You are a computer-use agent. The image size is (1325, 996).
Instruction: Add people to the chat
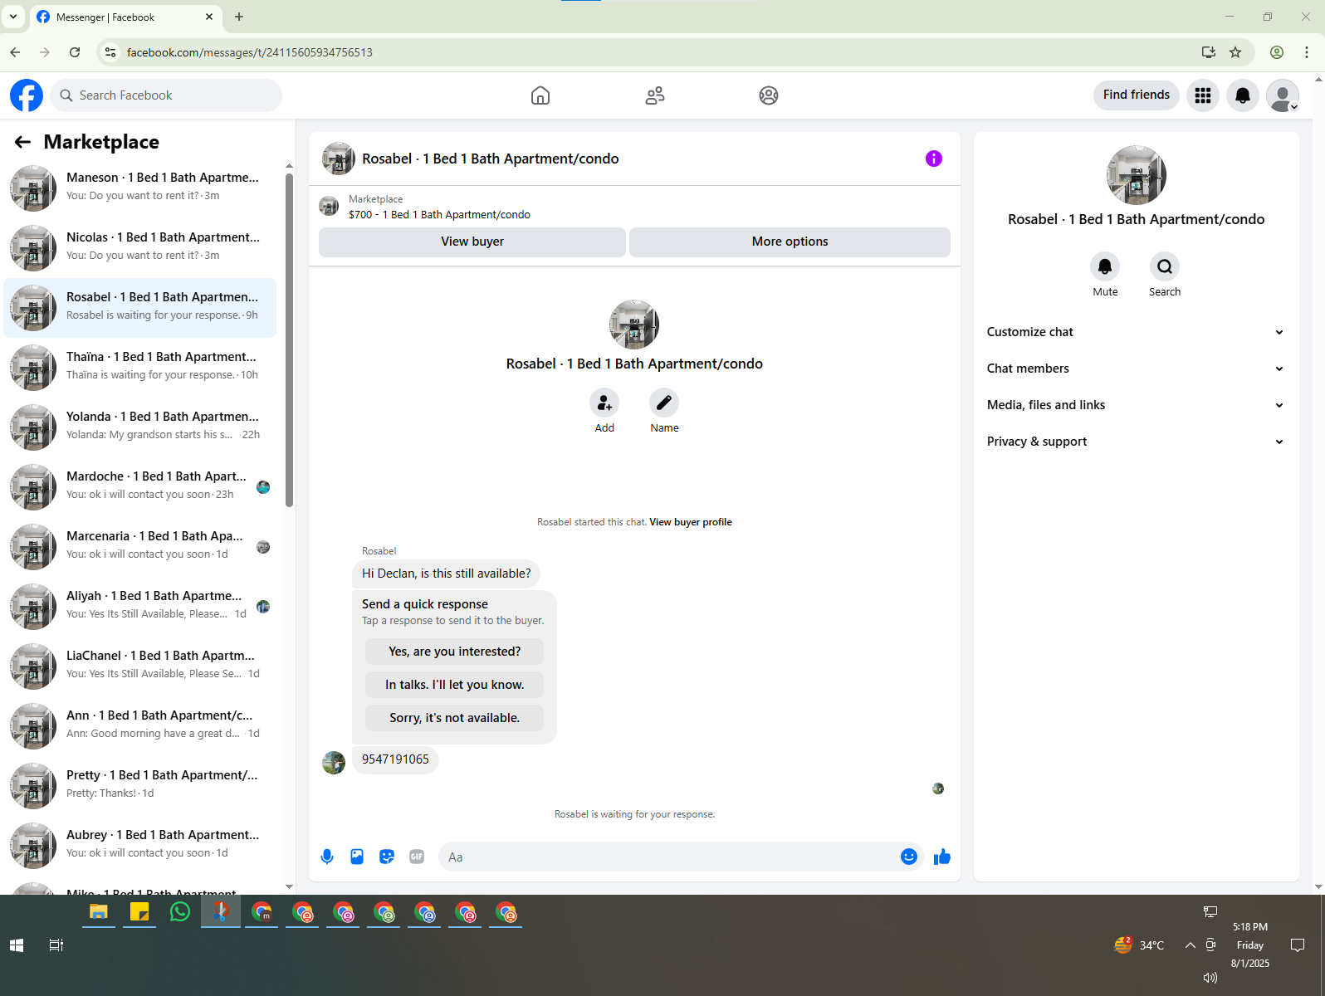[x=604, y=403]
